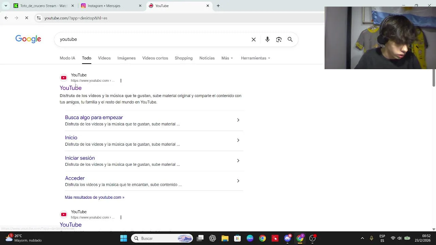Click the second result's YouTube favicon
This screenshot has height=245, width=436.
coord(64,214)
